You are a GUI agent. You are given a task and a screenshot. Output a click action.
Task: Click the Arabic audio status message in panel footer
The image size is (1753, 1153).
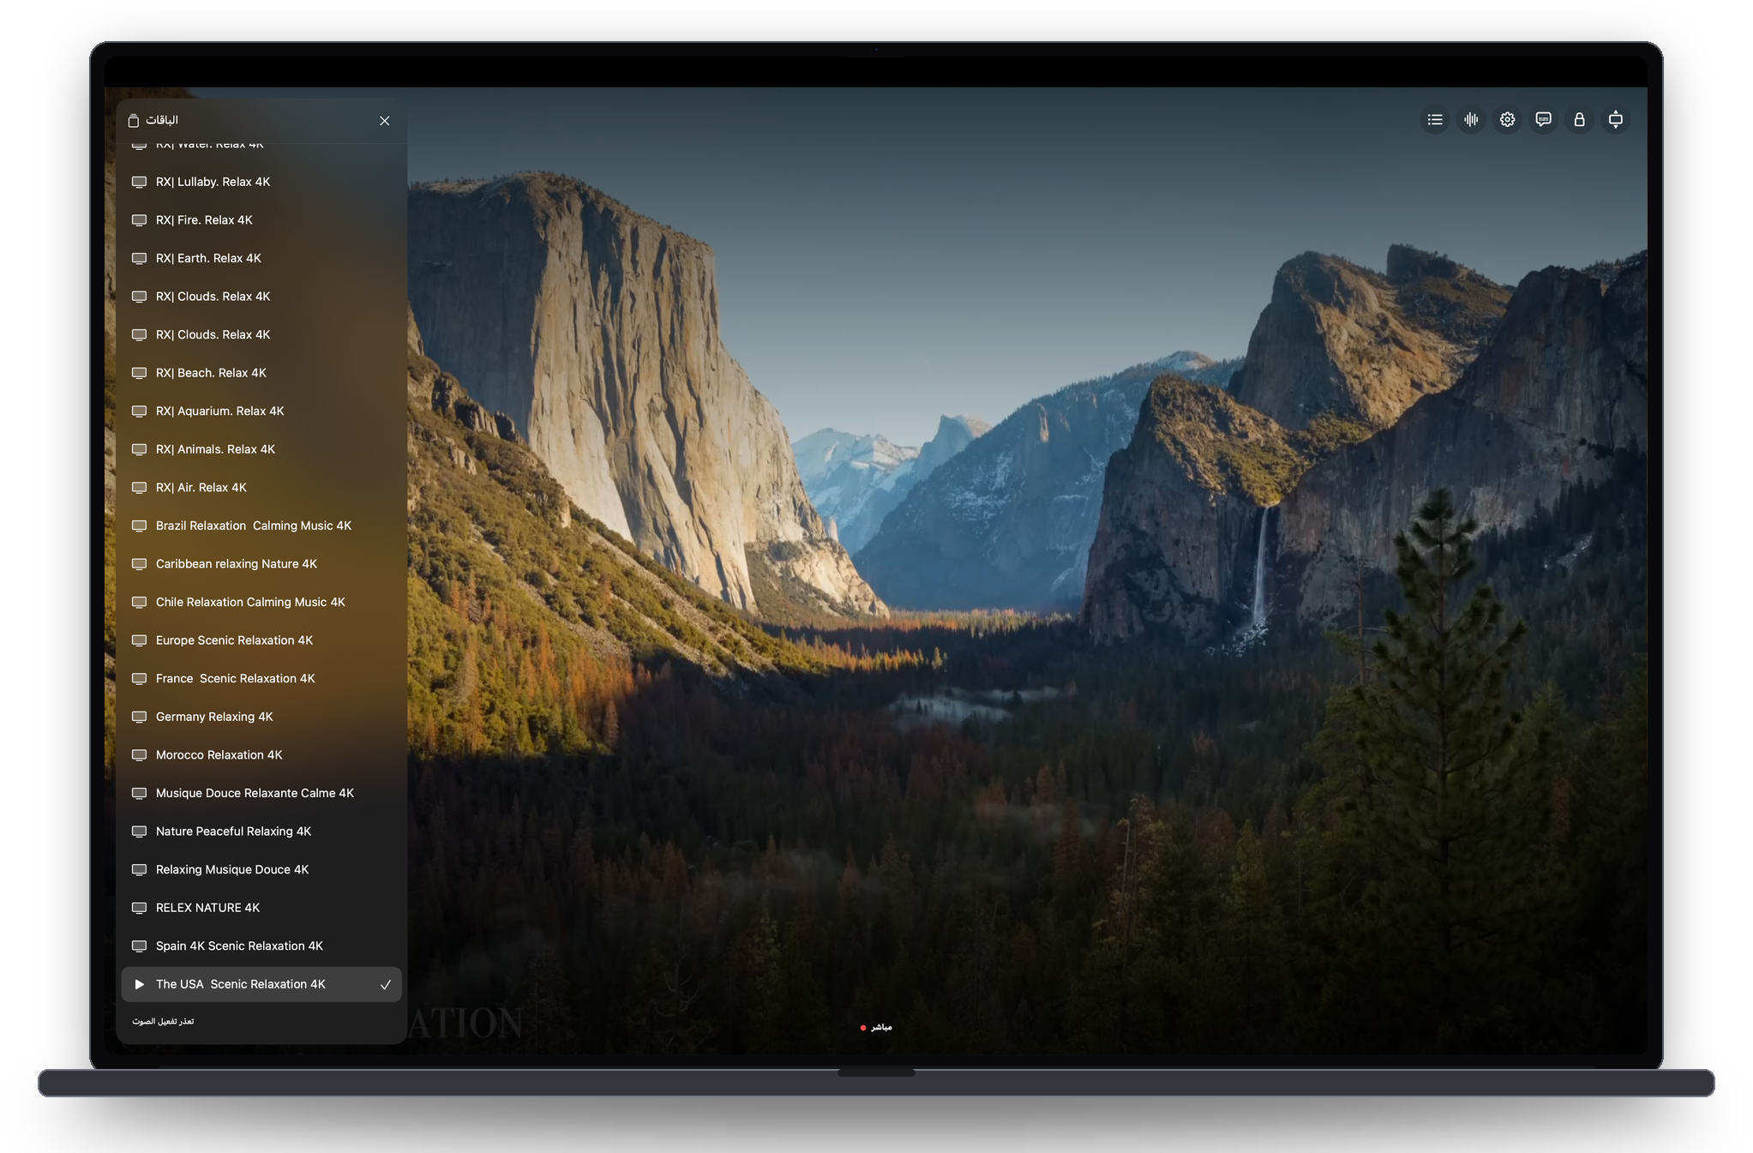tap(163, 1021)
